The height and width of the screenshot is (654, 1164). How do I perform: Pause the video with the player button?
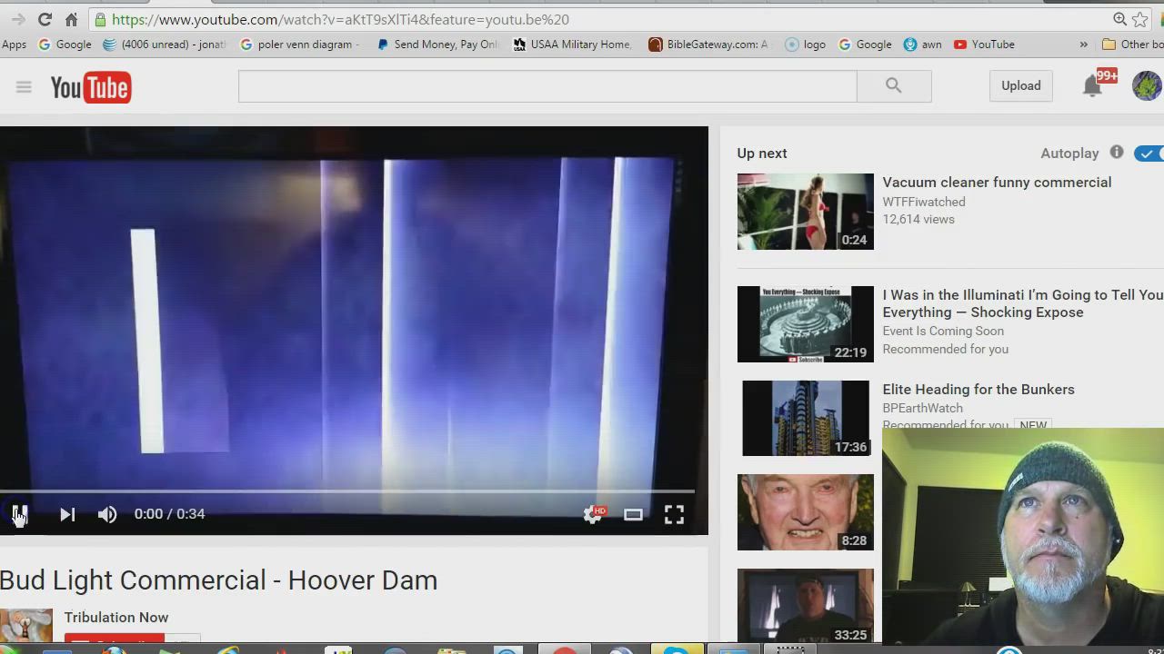pyautogui.click(x=20, y=514)
